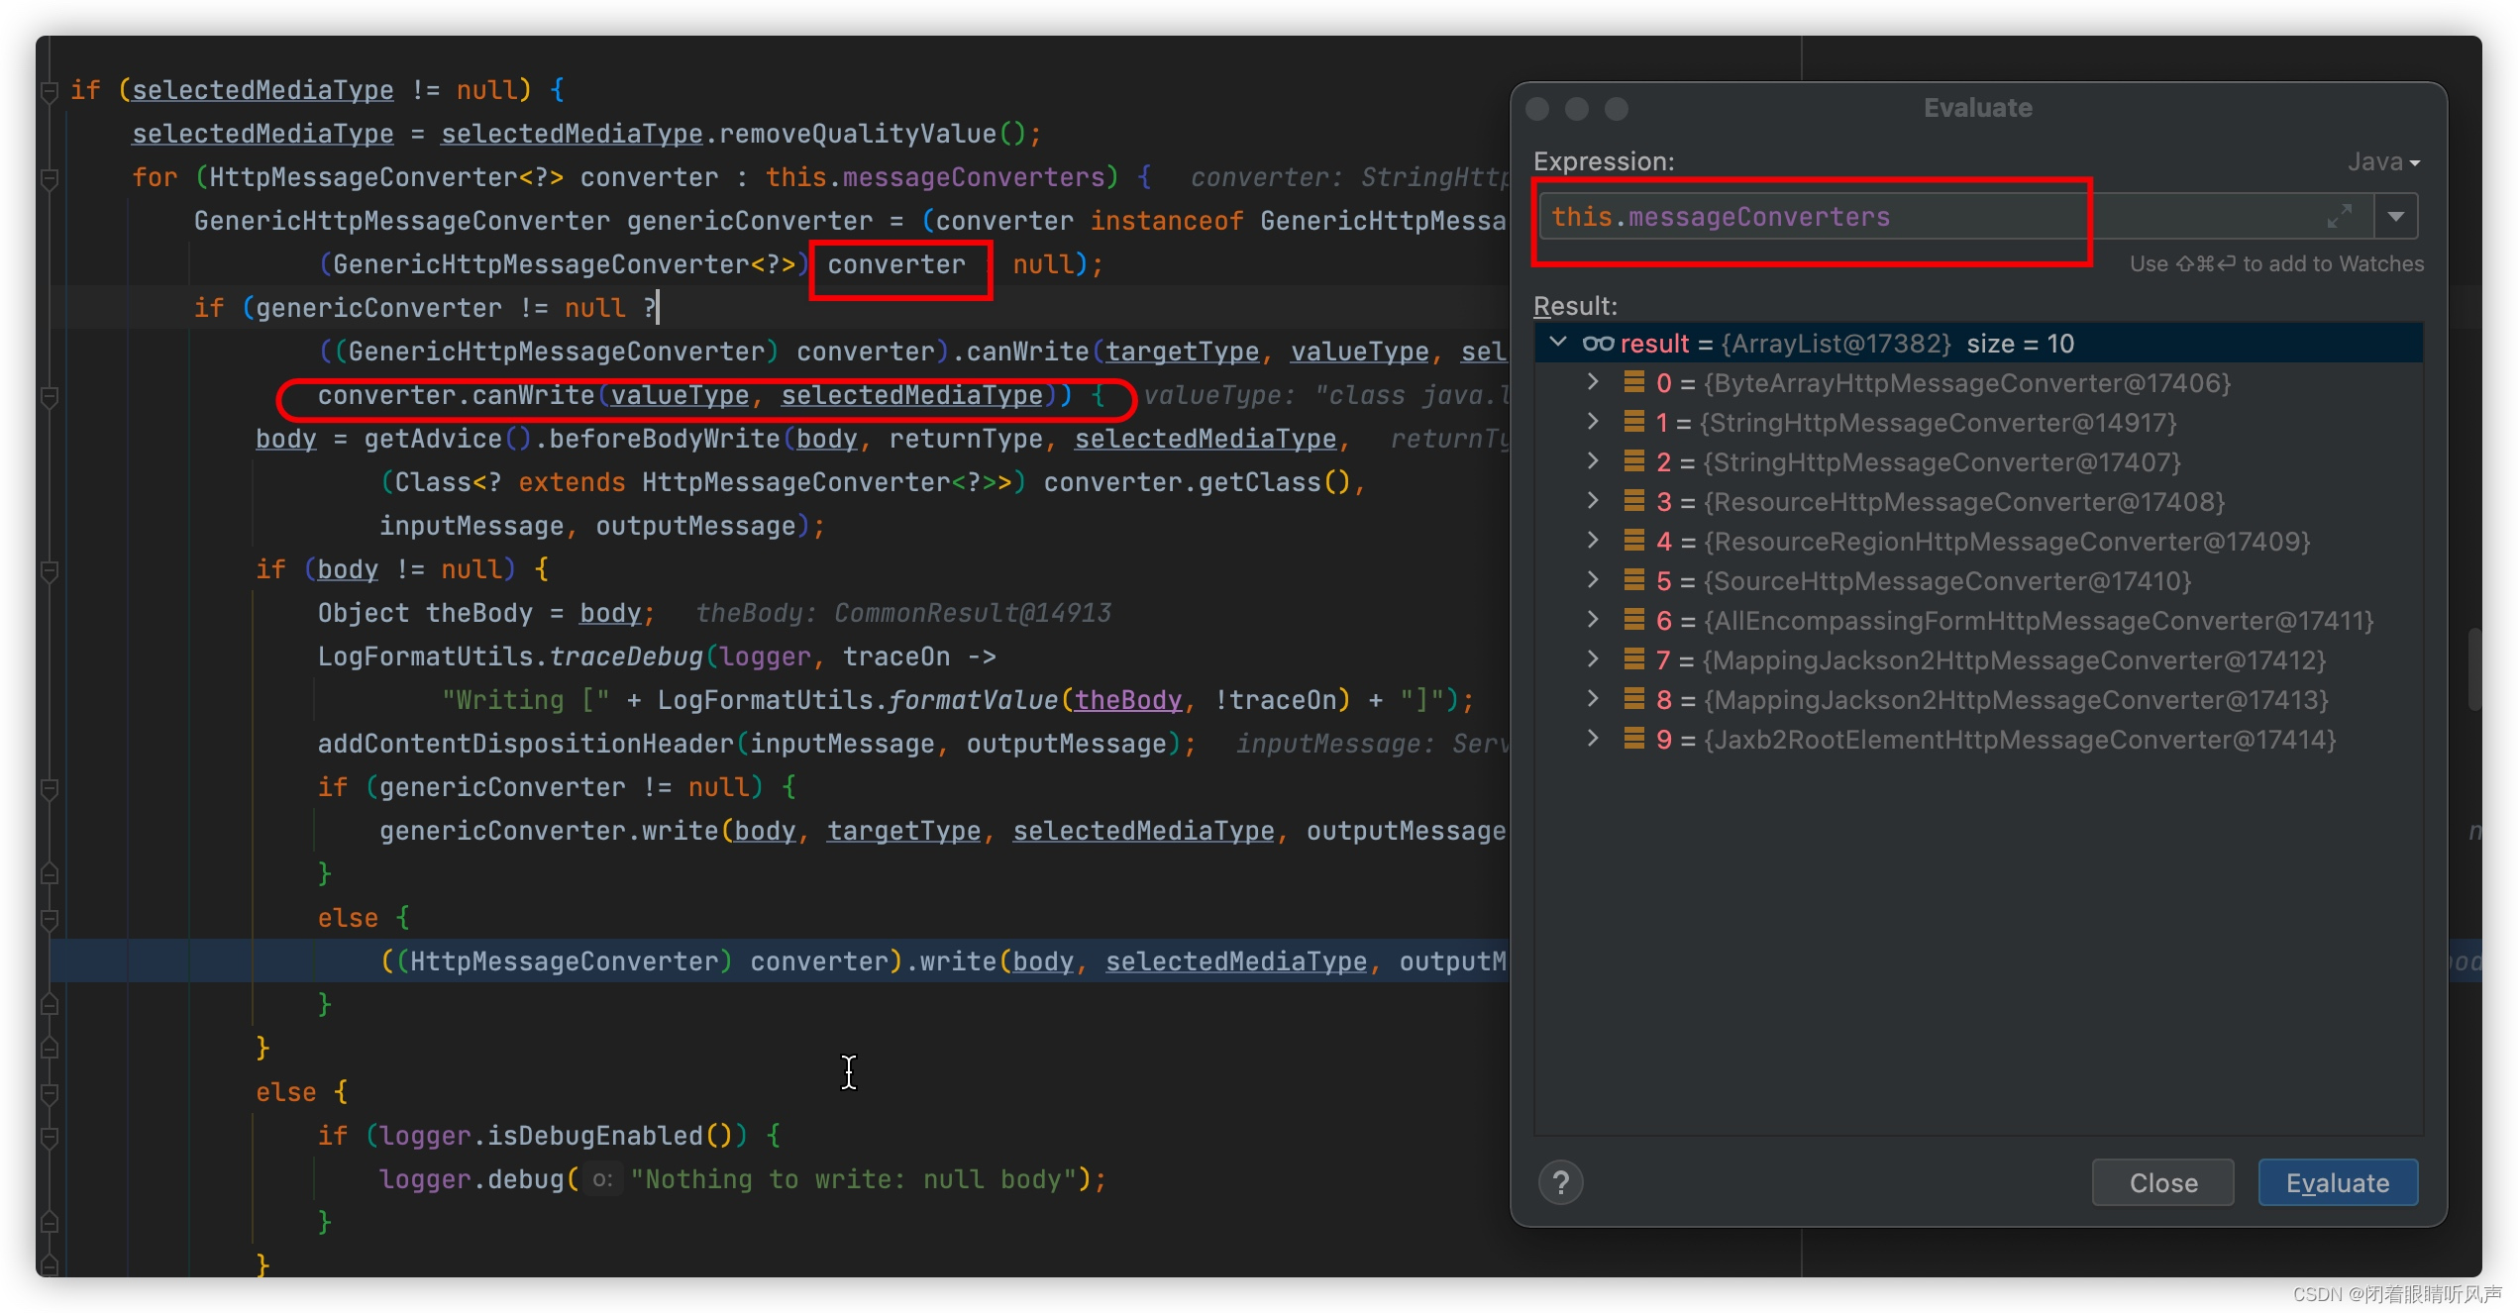Viewport: 2518px width, 1313px height.
Task: Click the watch glasses icon beside result
Action: click(x=1598, y=344)
